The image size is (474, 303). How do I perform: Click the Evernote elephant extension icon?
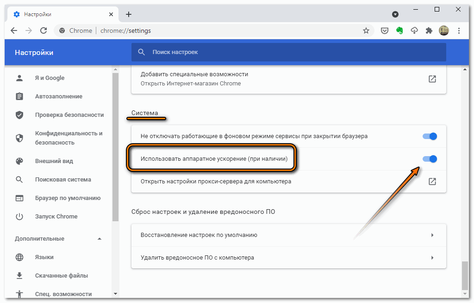tap(399, 30)
